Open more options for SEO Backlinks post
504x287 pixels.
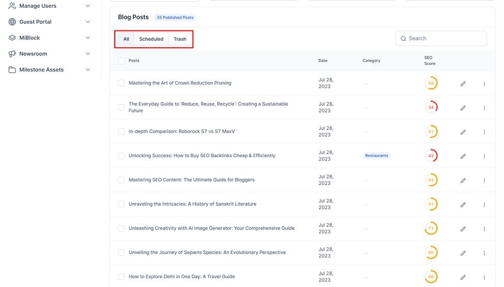tap(484, 156)
